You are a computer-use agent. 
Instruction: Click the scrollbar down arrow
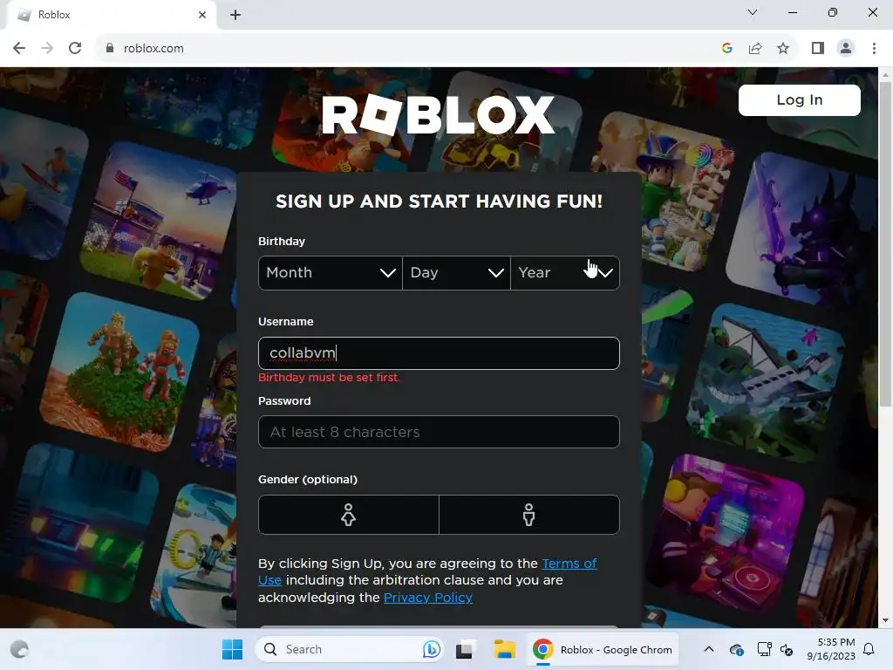(x=885, y=621)
